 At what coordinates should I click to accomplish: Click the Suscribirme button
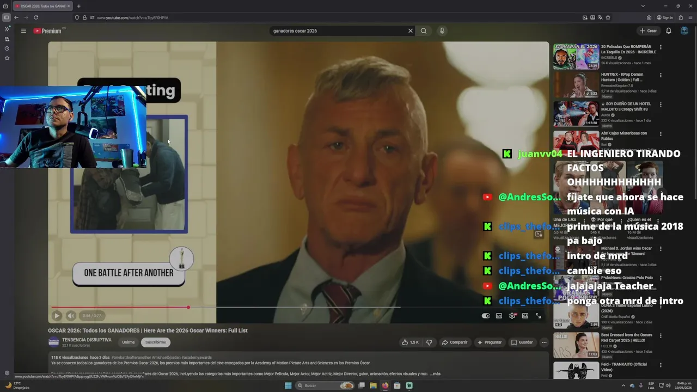point(156,342)
